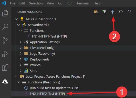Open the Help menu
Viewport: 136px width, 98px height.
point(97,3)
